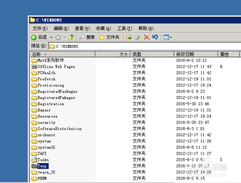Click the address bar folder icon

pos(52,46)
